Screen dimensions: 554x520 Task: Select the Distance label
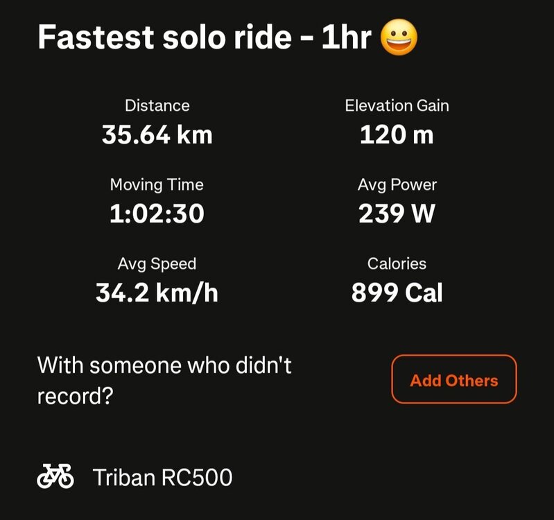tap(157, 105)
